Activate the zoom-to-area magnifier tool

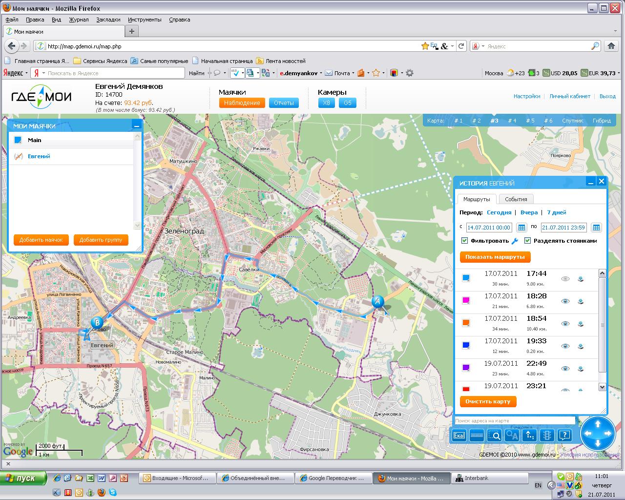point(494,436)
